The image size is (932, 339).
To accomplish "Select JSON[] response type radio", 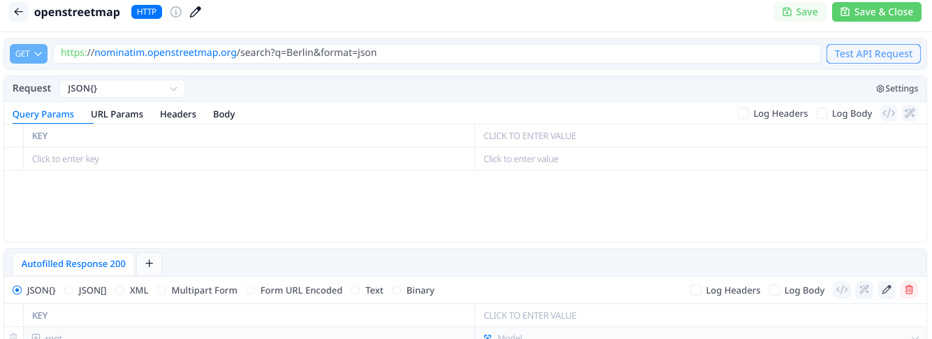I will click(x=69, y=290).
